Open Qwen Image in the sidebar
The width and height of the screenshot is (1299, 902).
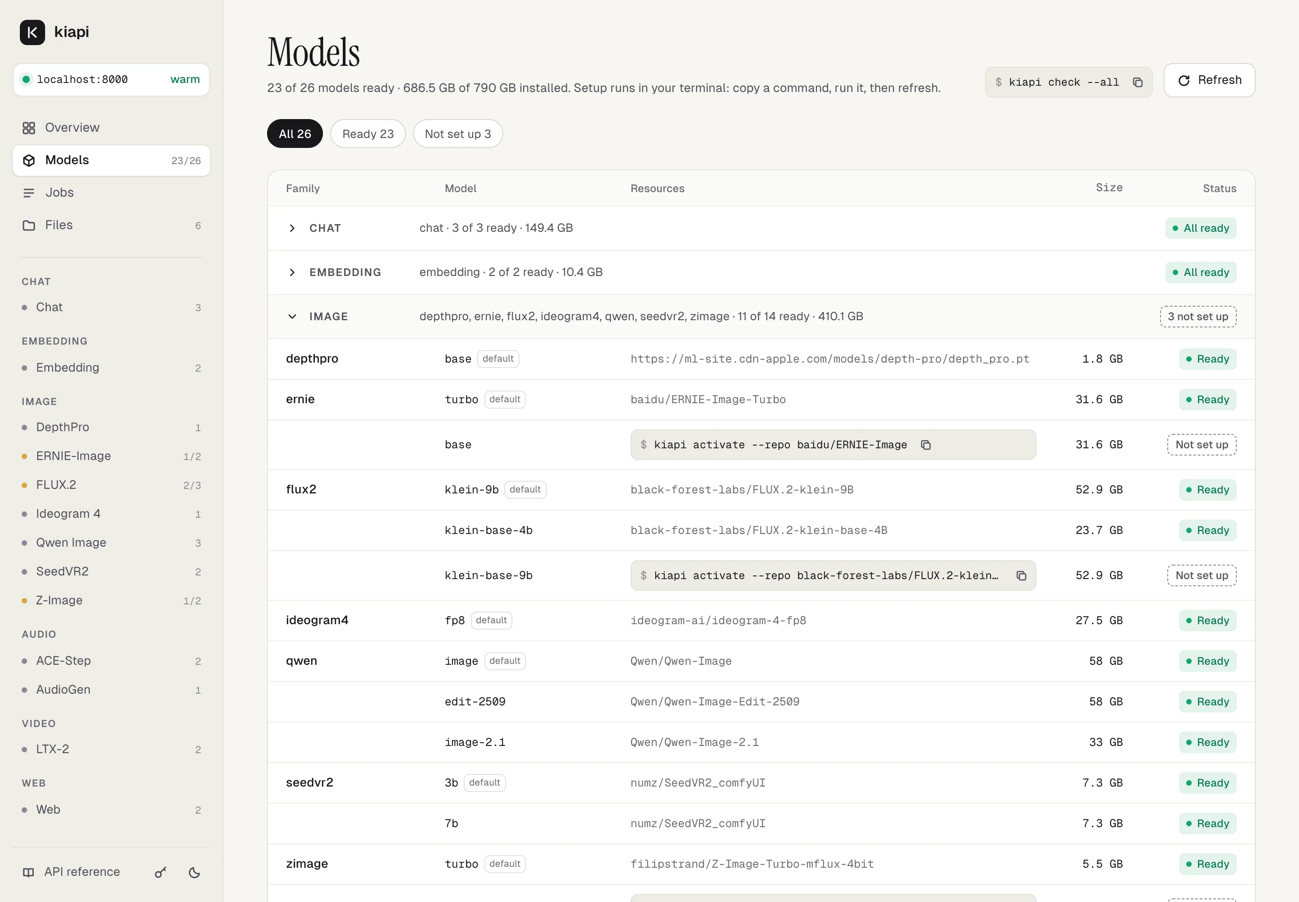coord(111,543)
